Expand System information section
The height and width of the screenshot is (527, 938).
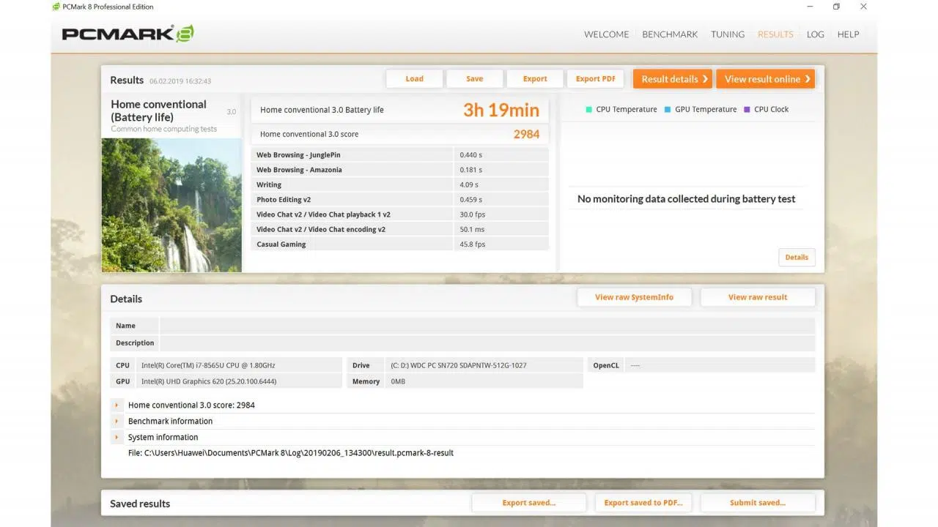(117, 437)
